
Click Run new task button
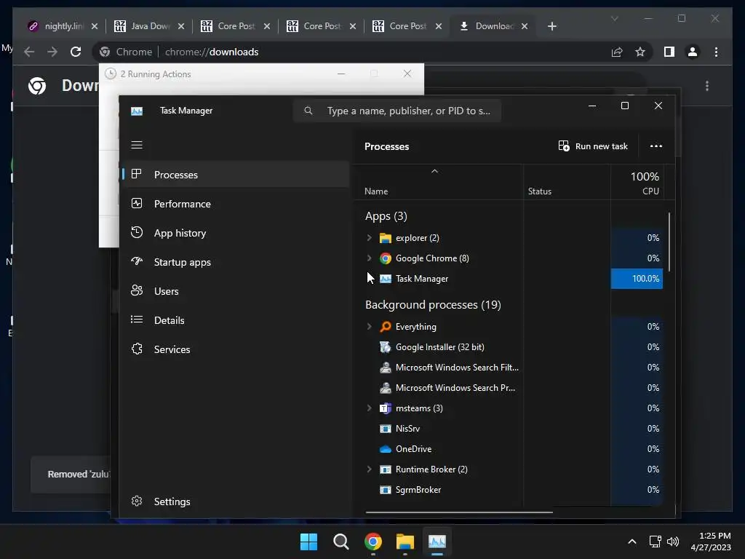click(593, 146)
